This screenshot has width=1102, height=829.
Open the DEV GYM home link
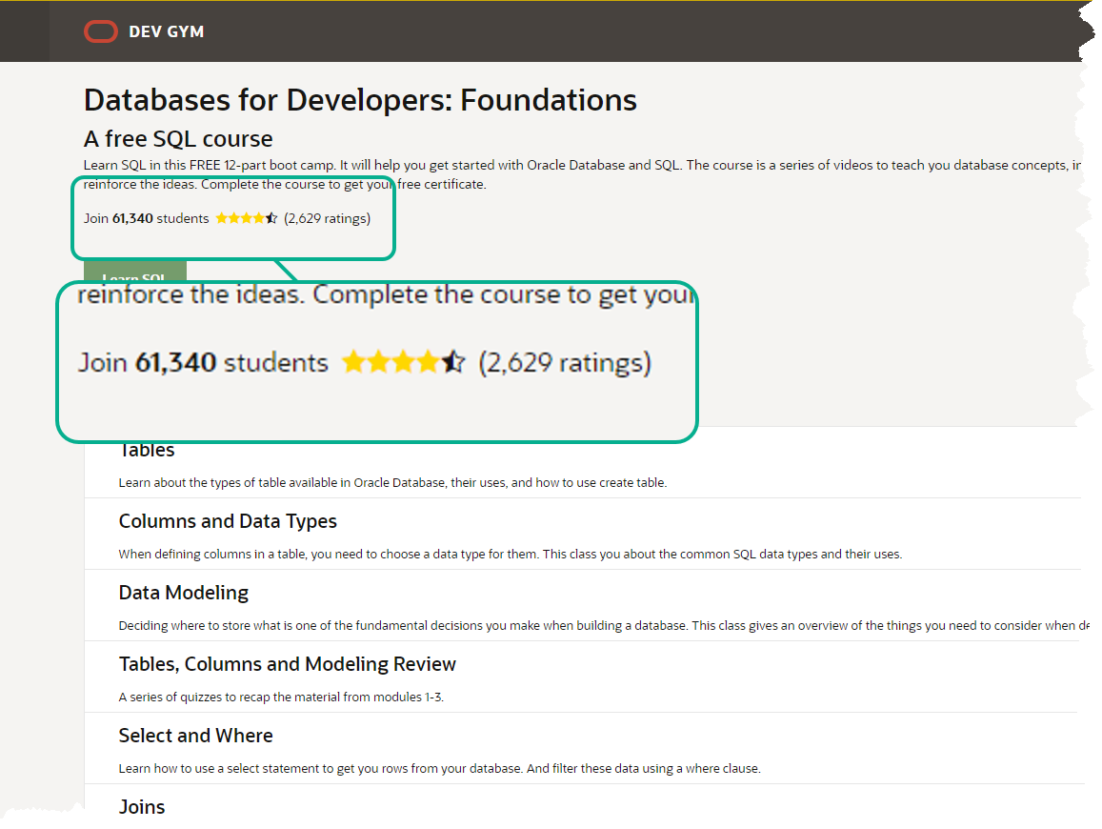[x=166, y=31]
